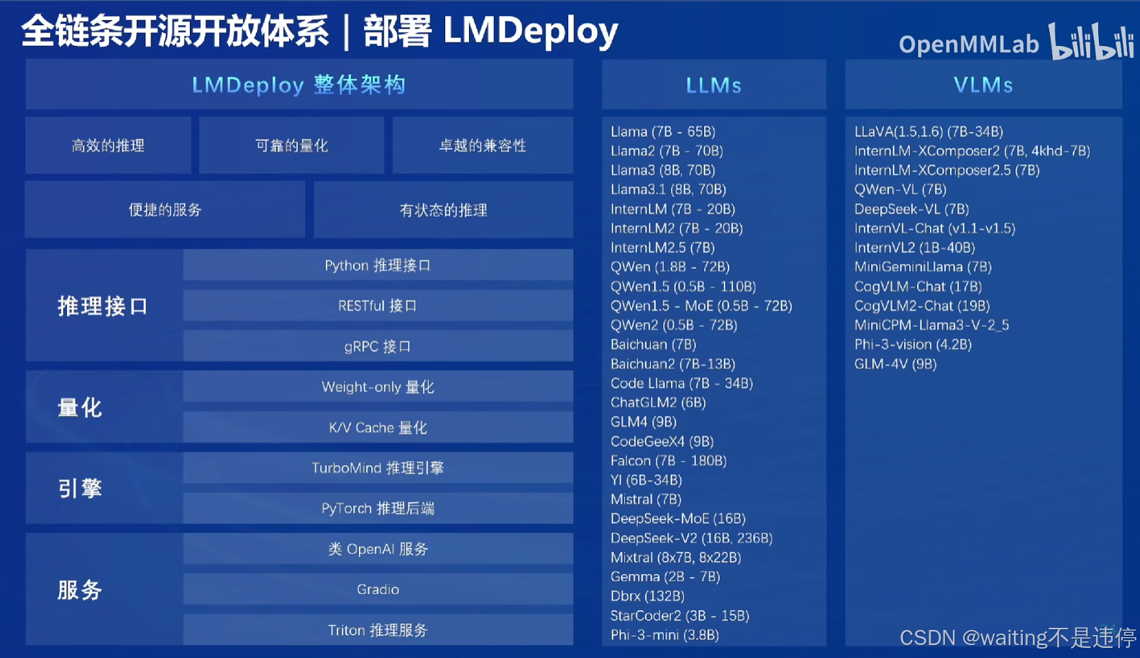The height and width of the screenshot is (658, 1140).
Task: Click the Falcon (7B - 180B) entry
Action: click(668, 461)
